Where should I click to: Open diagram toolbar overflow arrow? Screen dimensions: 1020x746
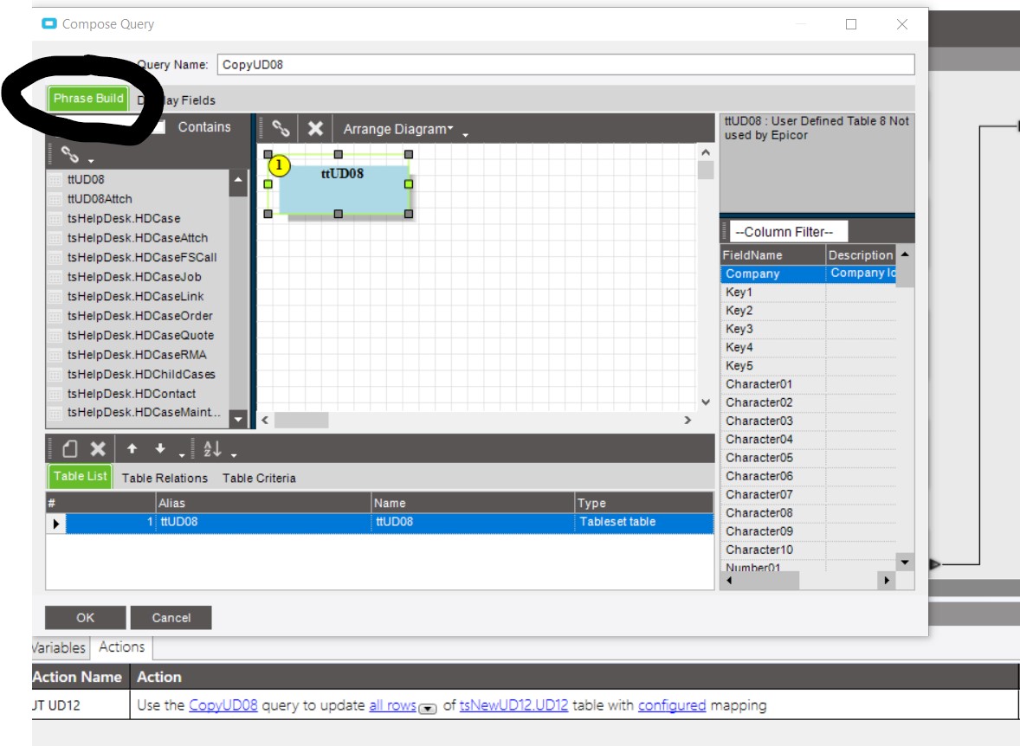[x=465, y=135]
